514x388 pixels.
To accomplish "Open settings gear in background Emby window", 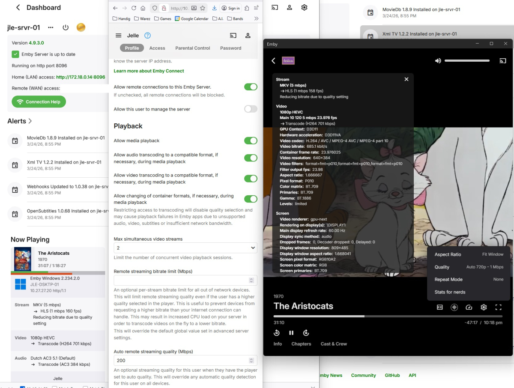I will tap(304, 7).
